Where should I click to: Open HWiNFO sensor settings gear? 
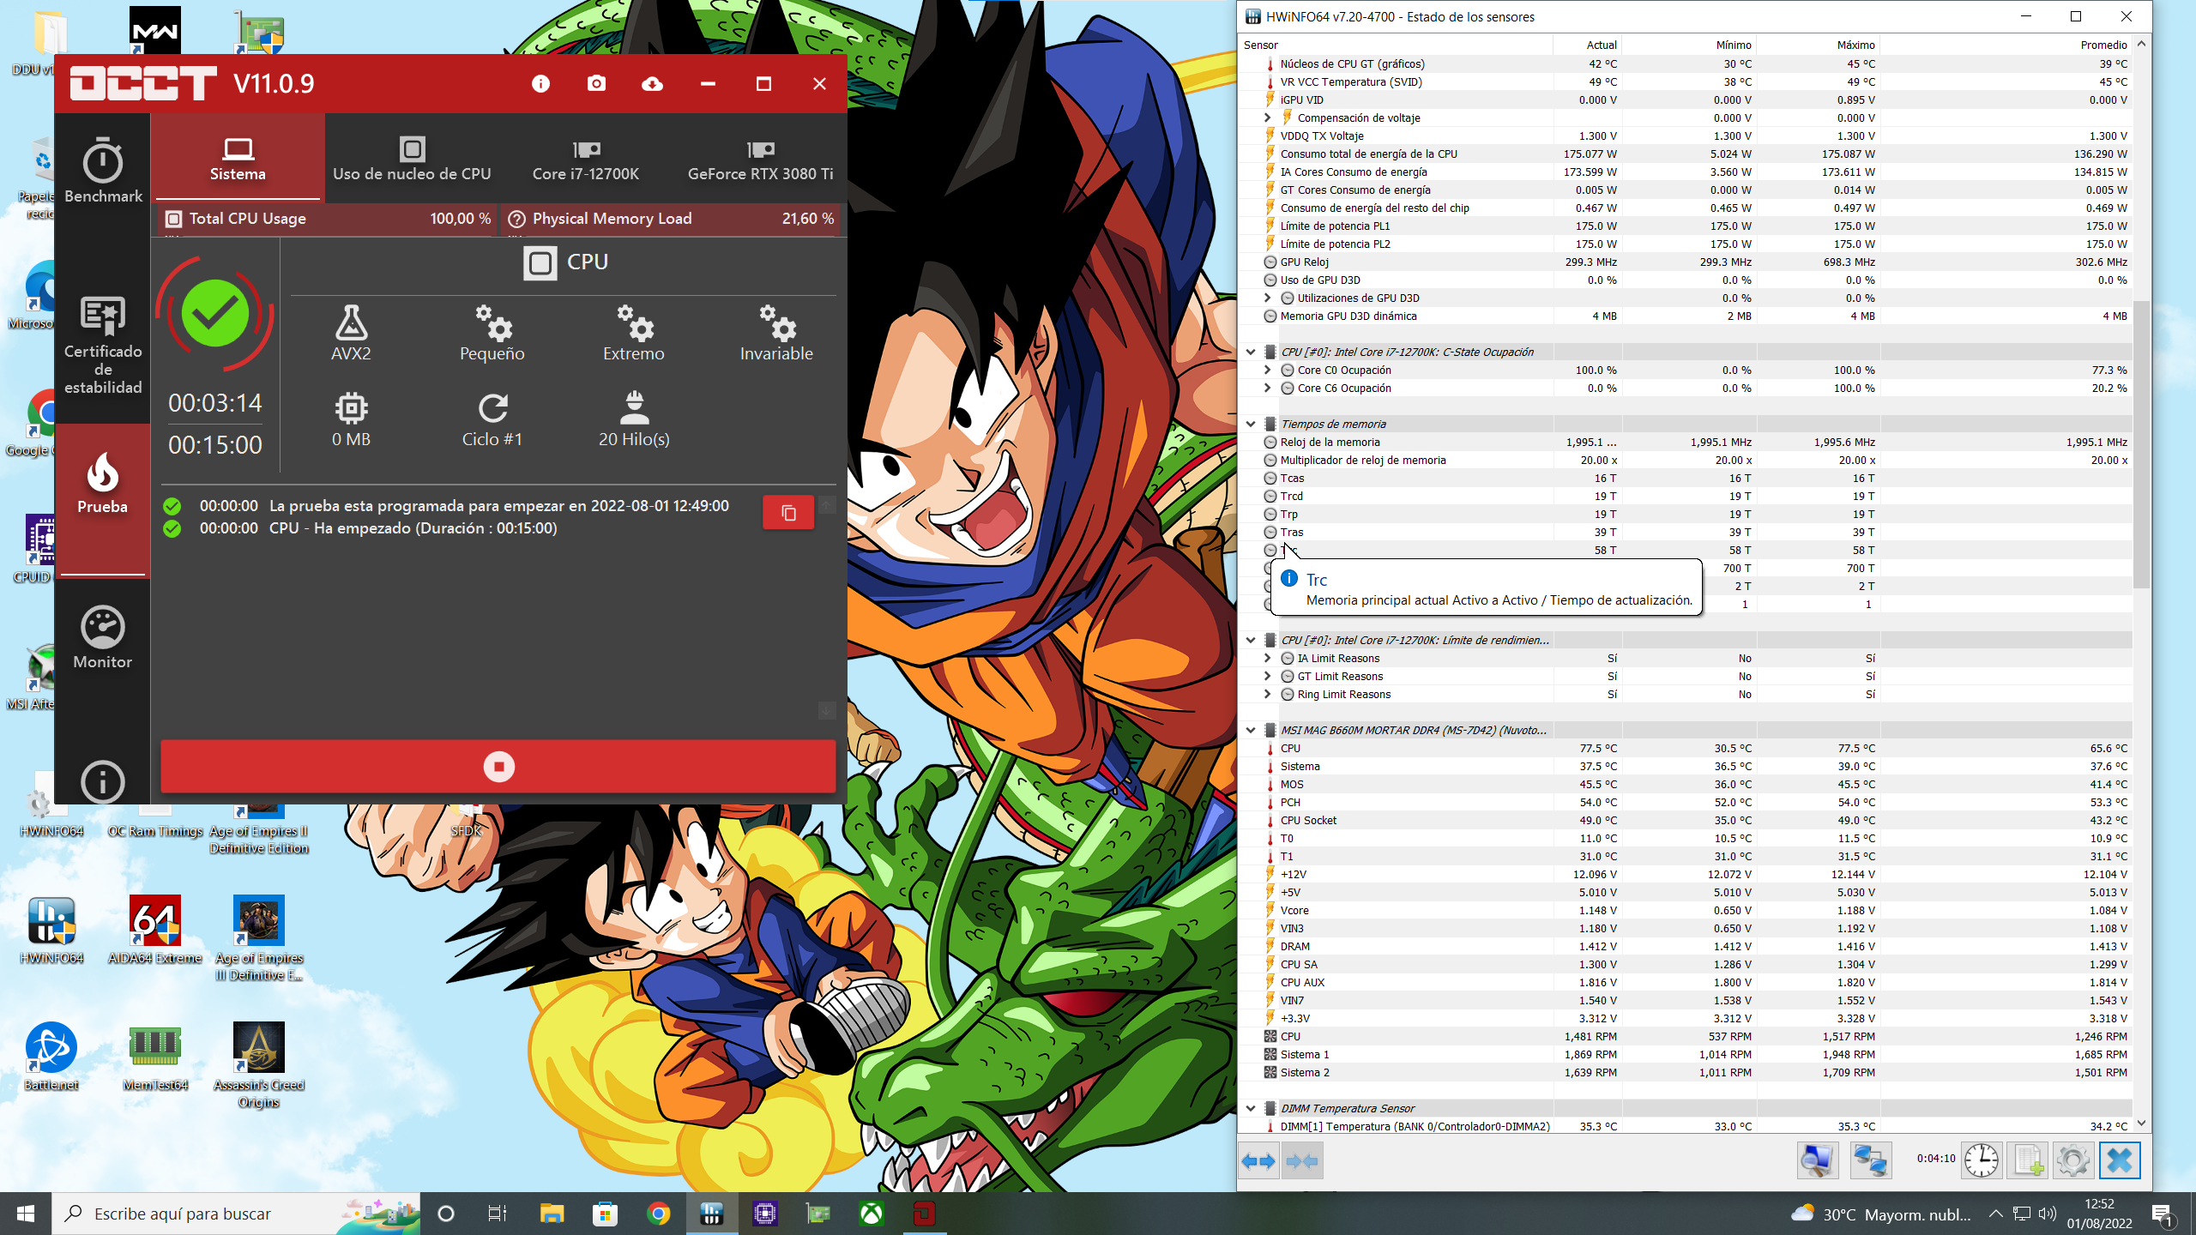[2073, 1160]
